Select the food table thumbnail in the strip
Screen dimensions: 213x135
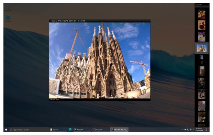pyautogui.click(x=201, y=14)
